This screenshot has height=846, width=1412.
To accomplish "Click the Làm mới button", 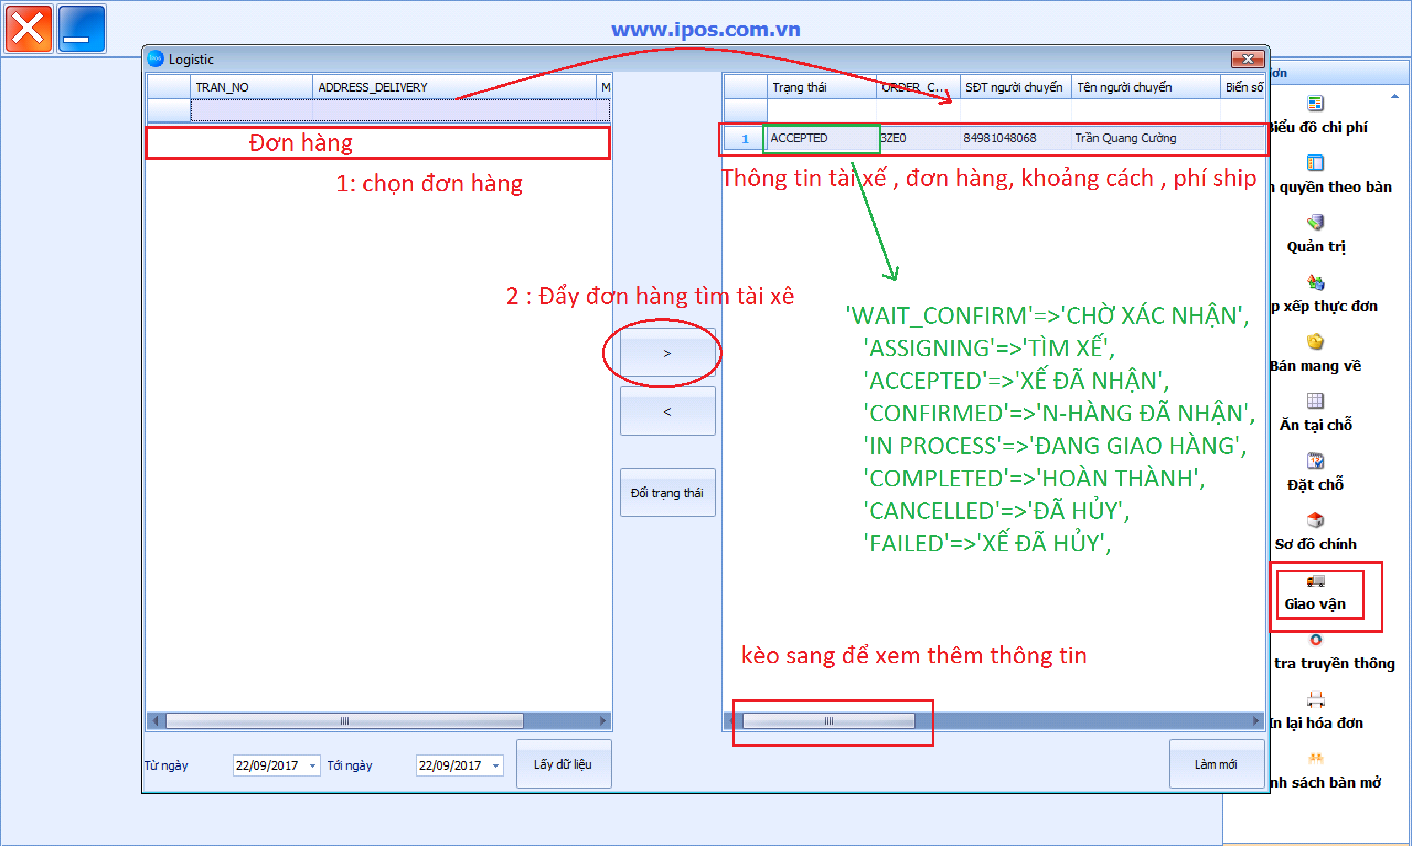I will coord(1216,764).
